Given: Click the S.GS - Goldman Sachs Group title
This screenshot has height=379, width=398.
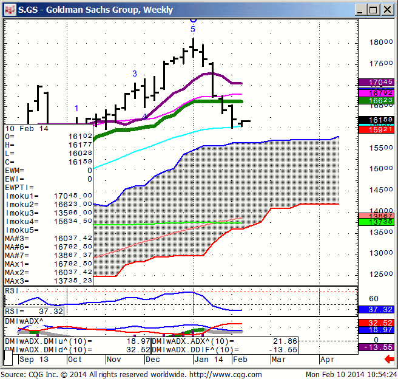Looking at the screenshot, I should point(95,10).
